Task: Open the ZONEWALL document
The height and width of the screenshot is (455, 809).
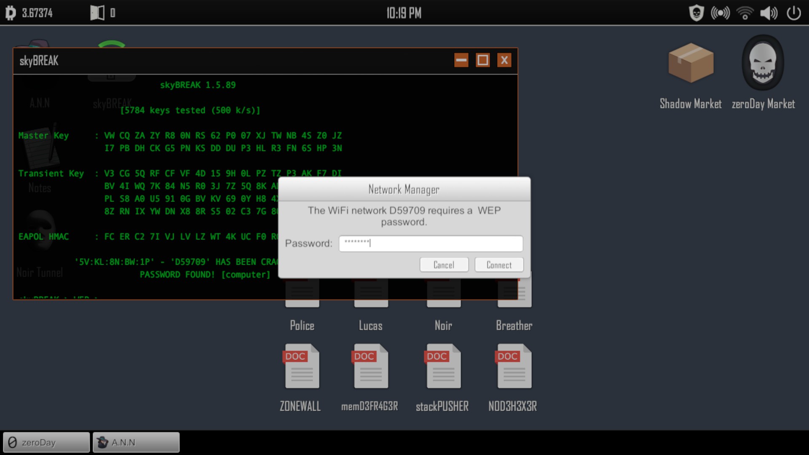Action: [x=302, y=366]
